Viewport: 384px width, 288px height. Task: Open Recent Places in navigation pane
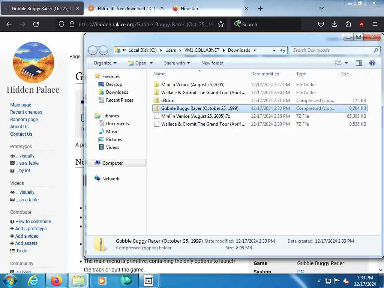(116, 100)
